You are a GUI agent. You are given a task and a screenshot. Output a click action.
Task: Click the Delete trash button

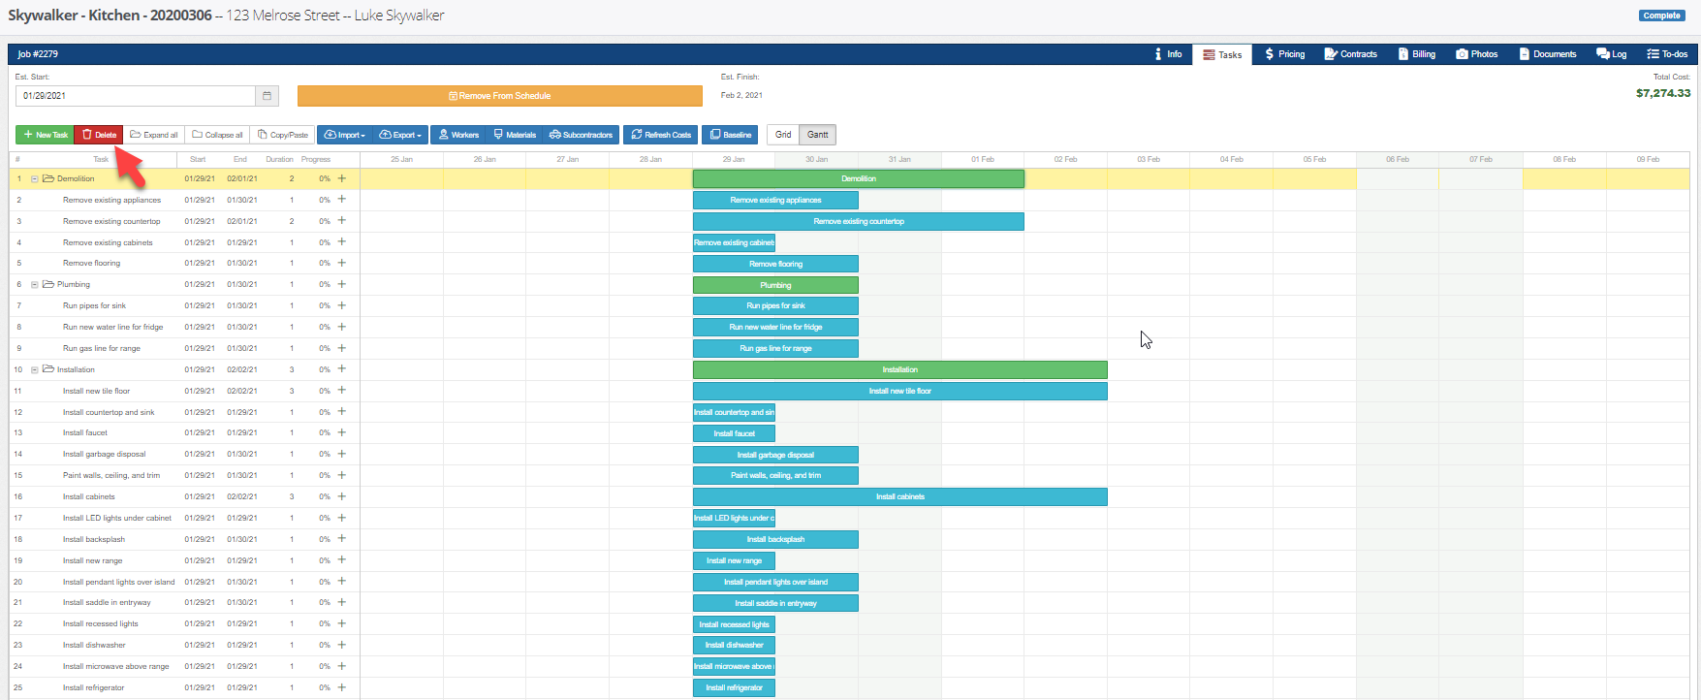[99, 135]
